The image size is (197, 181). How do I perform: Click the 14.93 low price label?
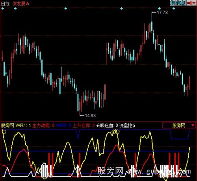[x=90, y=116]
